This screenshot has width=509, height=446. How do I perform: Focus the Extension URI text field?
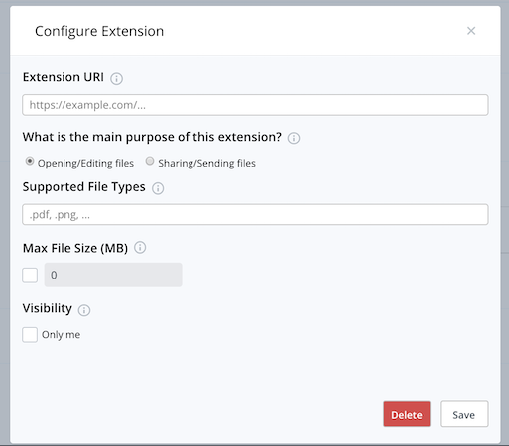point(255,105)
